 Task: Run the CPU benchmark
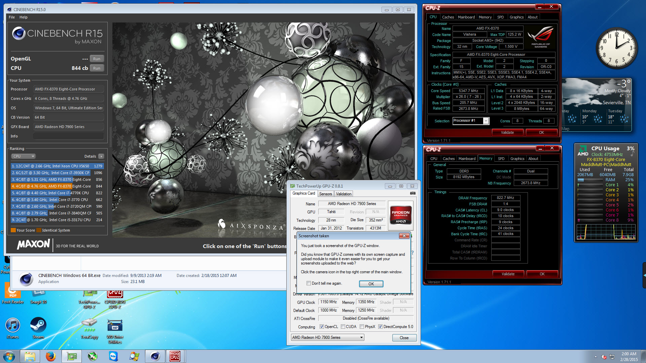[97, 68]
